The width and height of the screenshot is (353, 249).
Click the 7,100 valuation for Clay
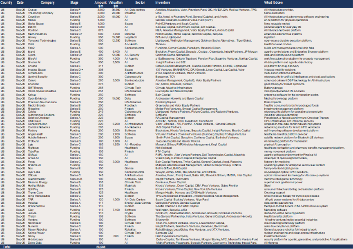(116, 210)
